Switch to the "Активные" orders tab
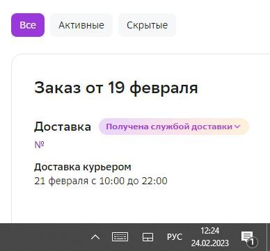This screenshot has height=251, width=270. pos(81,25)
